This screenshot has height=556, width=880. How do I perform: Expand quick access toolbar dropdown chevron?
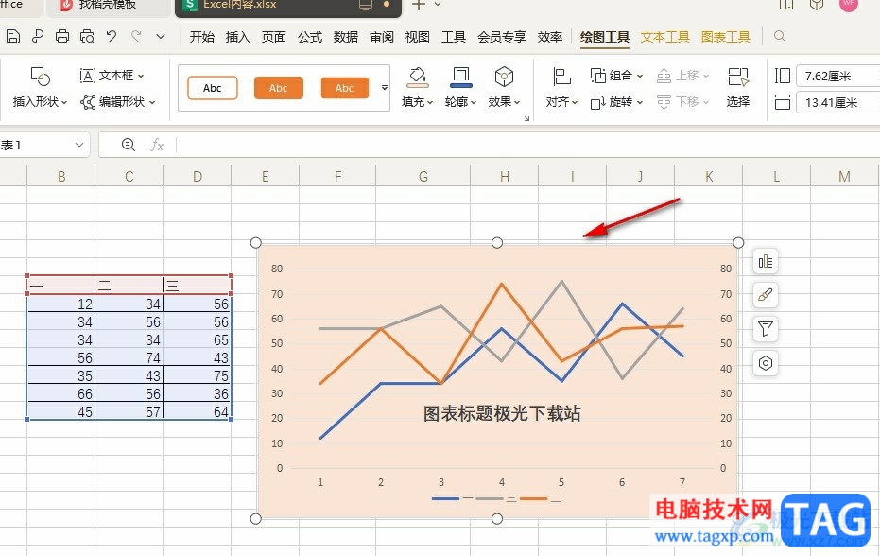161,37
